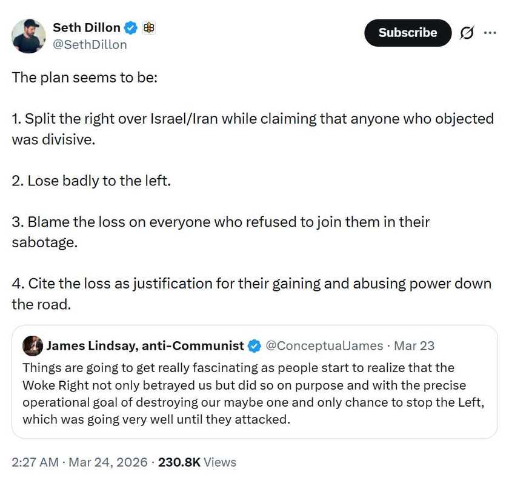This screenshot has width=509, height=483.
Task: Open the quoted post about the Woke Right
Action: coord(253,393)
